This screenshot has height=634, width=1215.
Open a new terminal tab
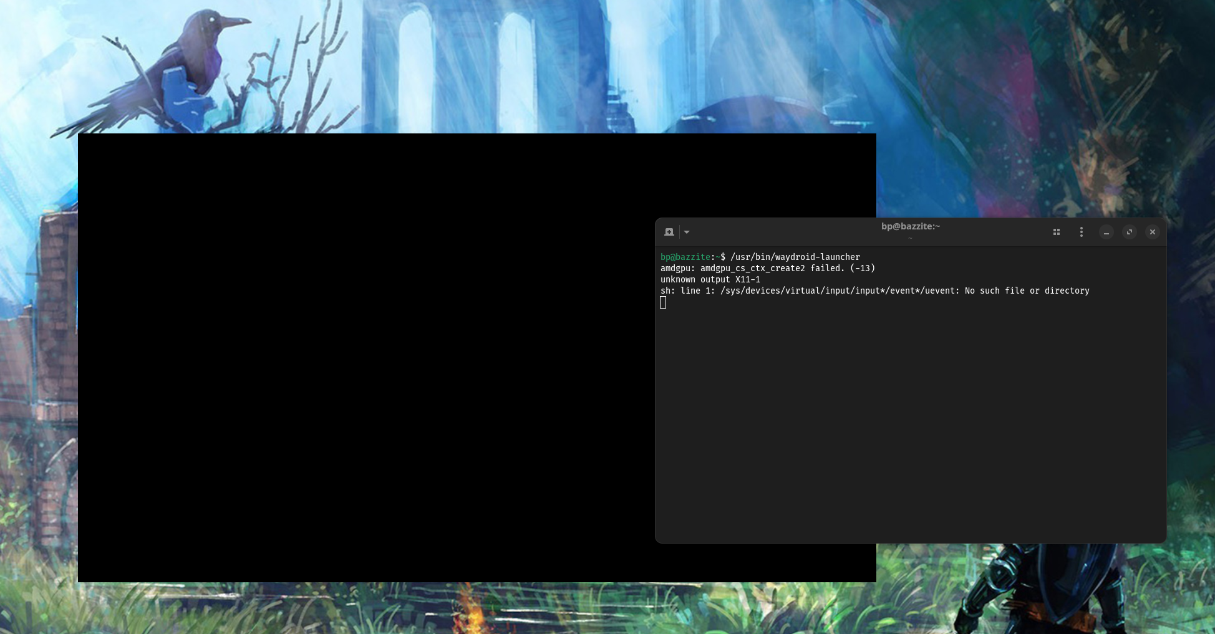pos(669,232)
